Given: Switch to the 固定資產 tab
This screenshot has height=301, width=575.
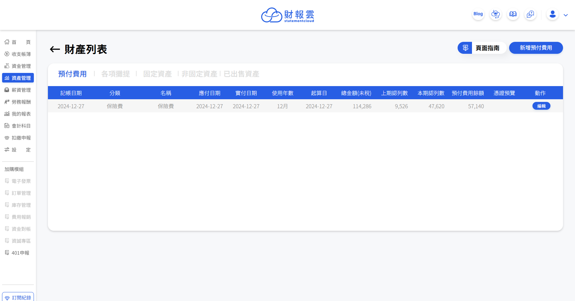Looking at the screenshot, I should (x=158, y=74).
